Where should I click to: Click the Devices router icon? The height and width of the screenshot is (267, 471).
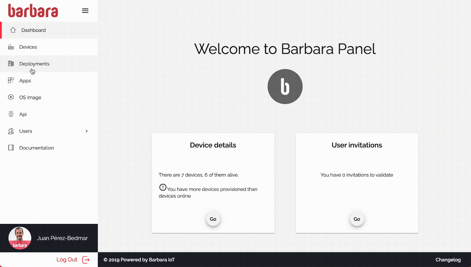coord(11,47)
